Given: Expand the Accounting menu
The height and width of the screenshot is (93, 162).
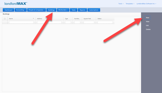Looking at the screenshot, I should (21, 10).
